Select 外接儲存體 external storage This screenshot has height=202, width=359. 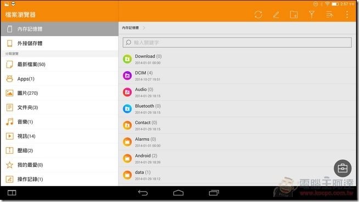[59, 43]
